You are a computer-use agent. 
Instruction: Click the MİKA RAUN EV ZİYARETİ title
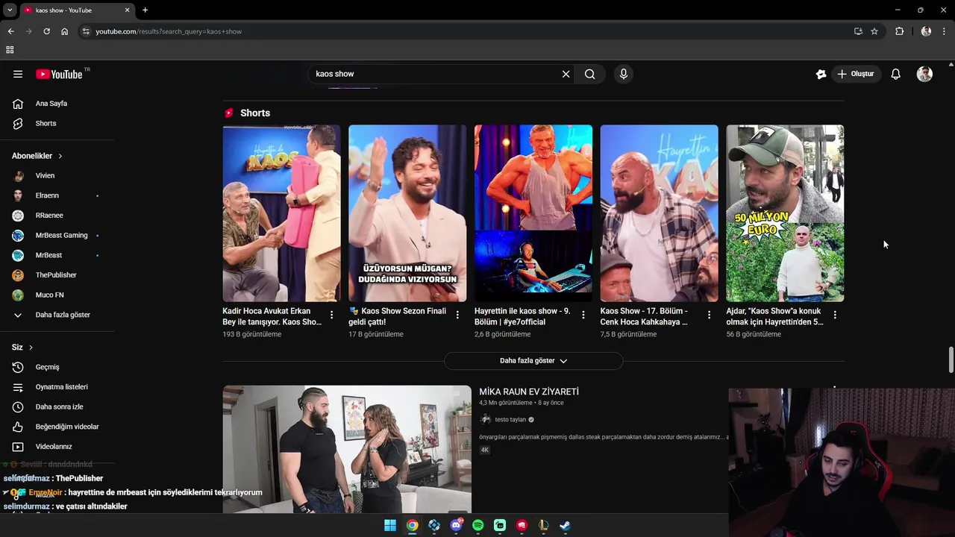[x=529, y=392]
